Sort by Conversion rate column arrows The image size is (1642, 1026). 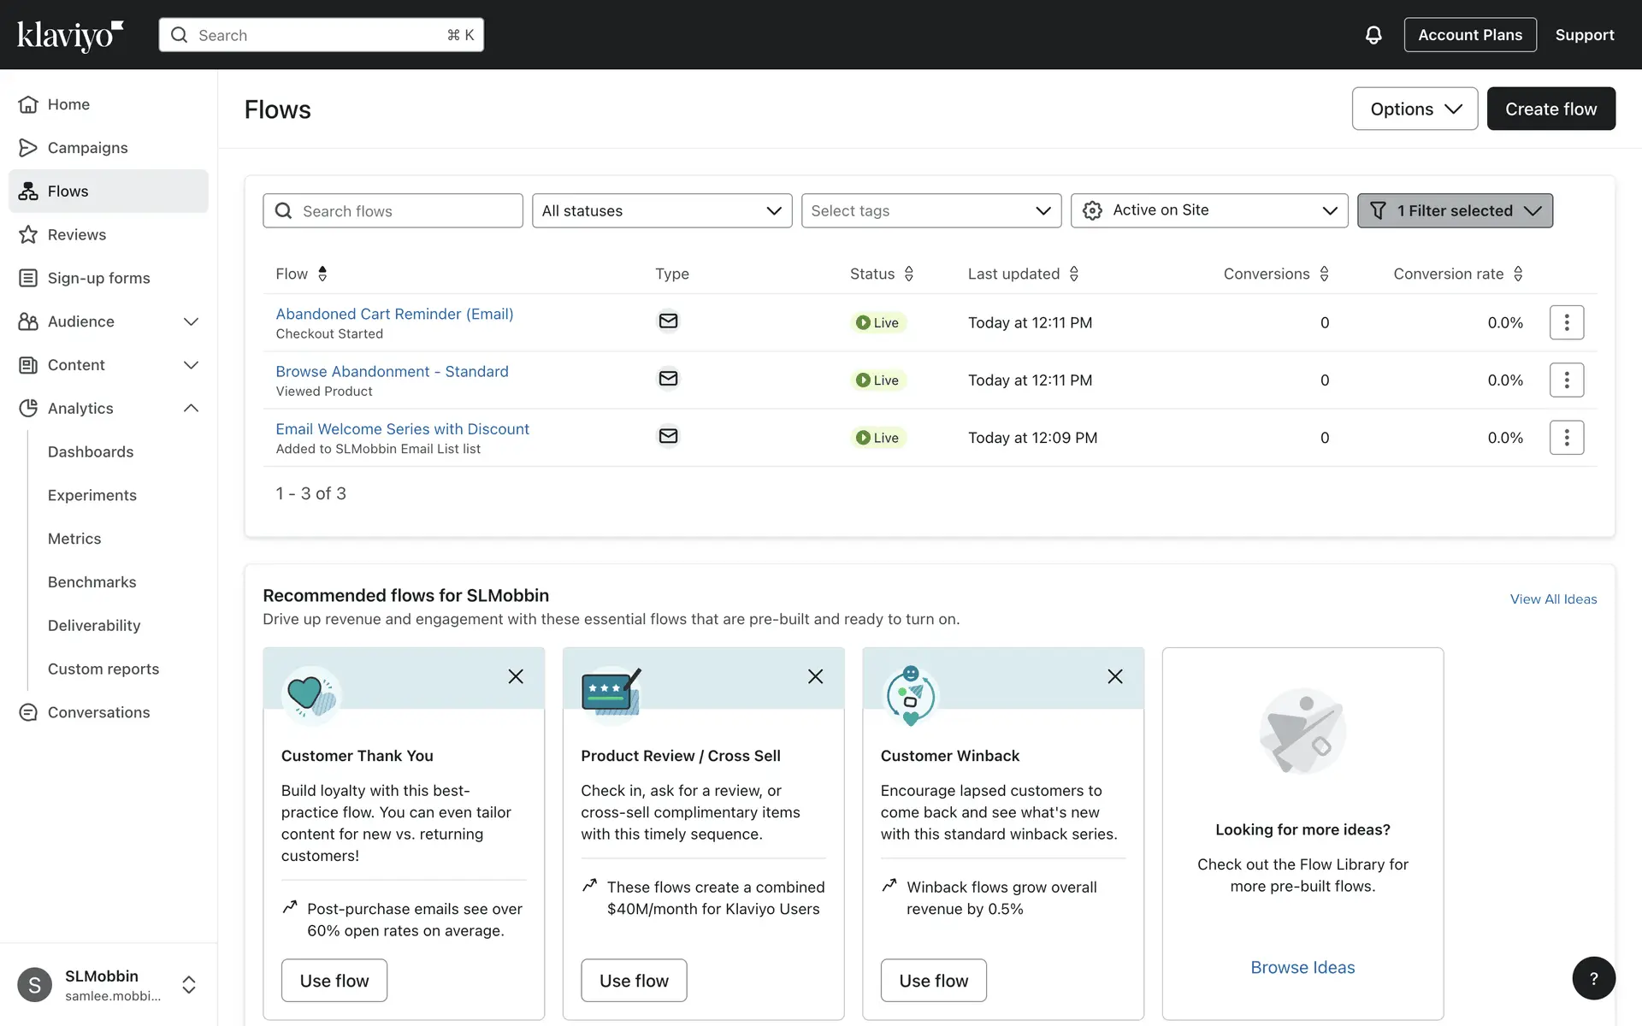point(1518,274)
